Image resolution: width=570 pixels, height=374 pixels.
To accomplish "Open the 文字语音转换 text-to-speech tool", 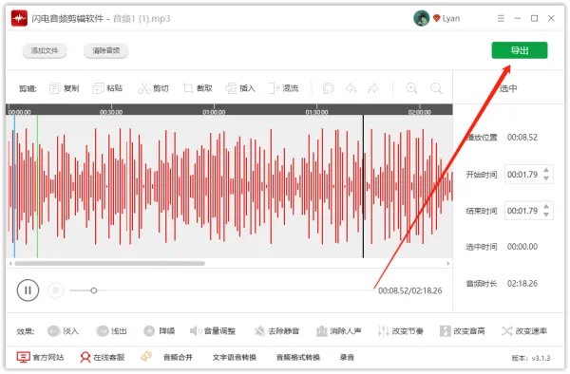I will (235, 357).
